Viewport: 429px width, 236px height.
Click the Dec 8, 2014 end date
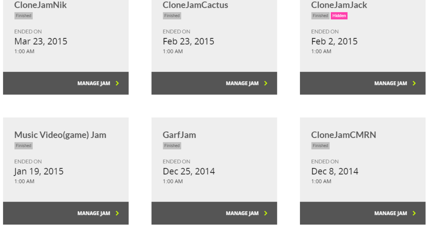click(335, 171)
